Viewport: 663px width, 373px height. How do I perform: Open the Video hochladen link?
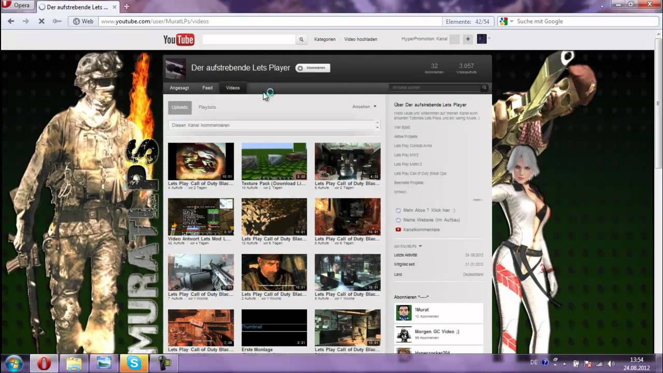pos(361,39)
